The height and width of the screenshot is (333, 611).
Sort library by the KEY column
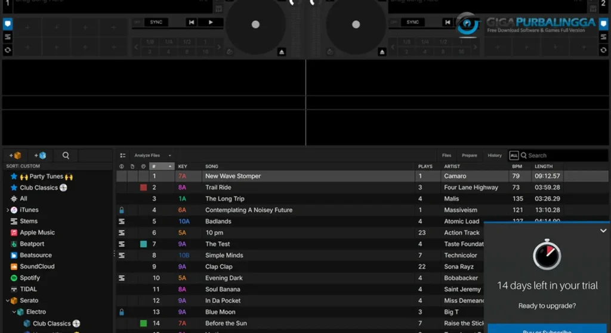(x=183, y=166)
